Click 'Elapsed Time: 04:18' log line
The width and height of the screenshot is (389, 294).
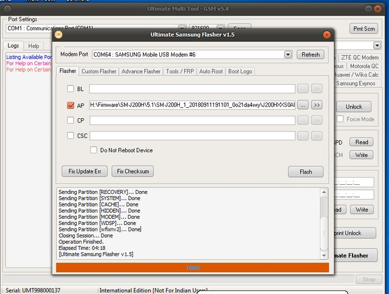[x=82, y=248]
